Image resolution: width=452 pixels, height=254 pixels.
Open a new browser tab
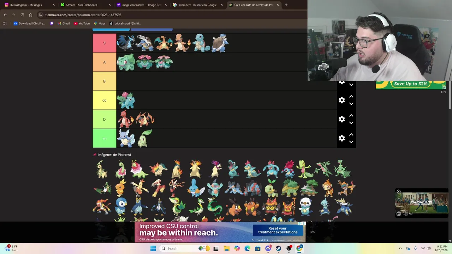[286, 5]
